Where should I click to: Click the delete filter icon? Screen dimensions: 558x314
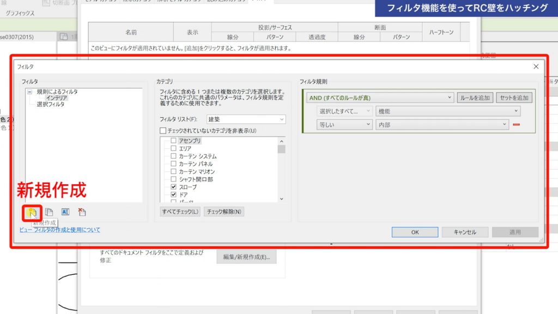pyautogui.click(x=82, y=212)
